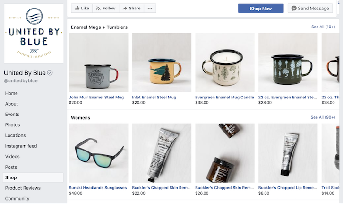Click the Send Message button
This screenshot has width=343, height=204.
pyautogui.click(x=310, y=8)
